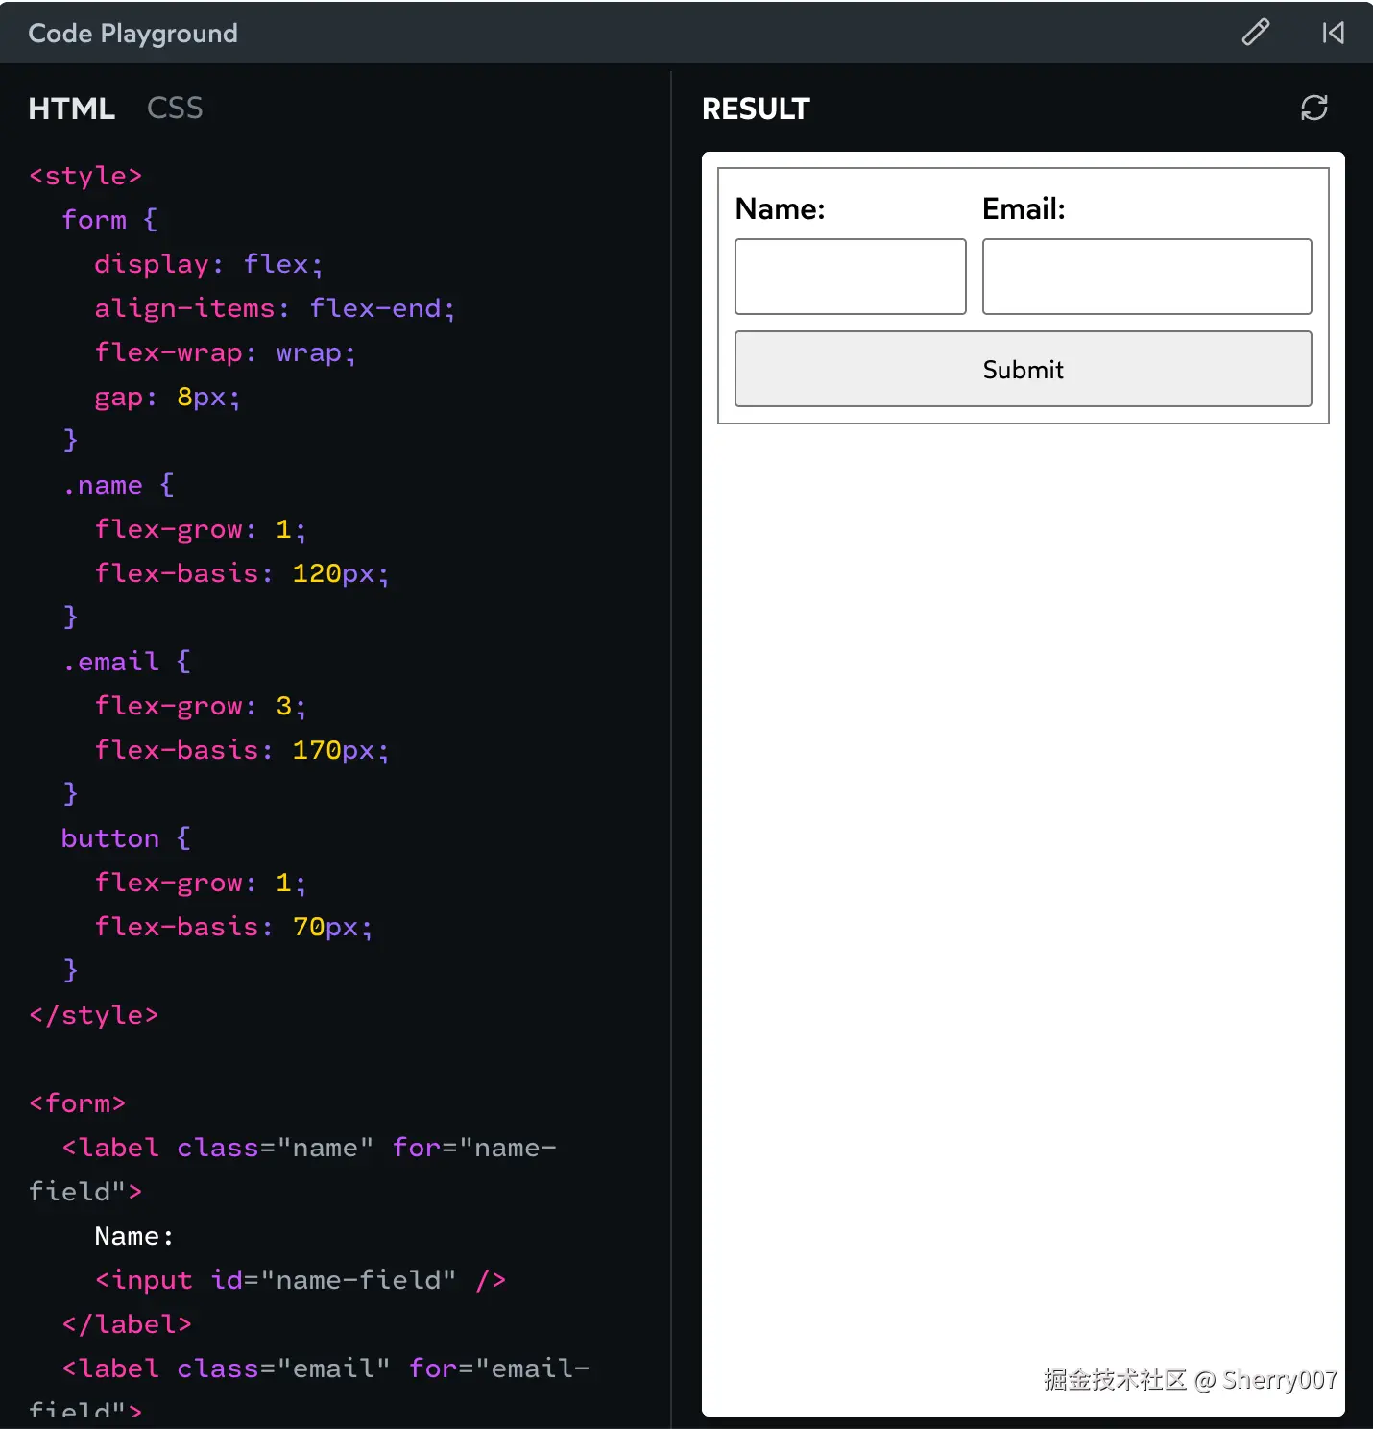Switch to the CSS tab

point(175,108)
